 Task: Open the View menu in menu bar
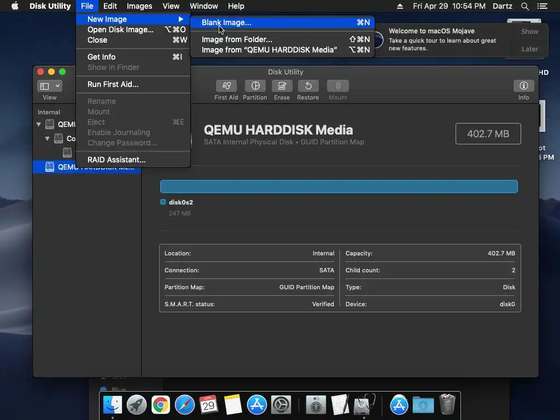pos(171,6)
